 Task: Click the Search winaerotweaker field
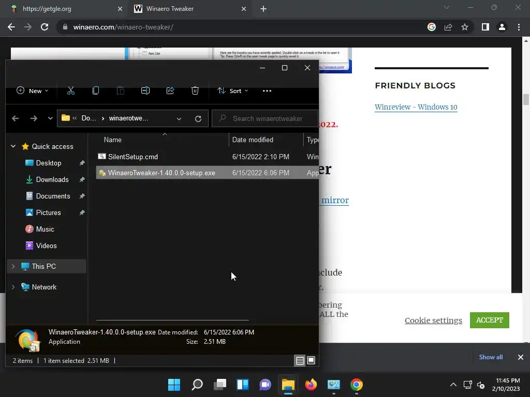click(x=264, y=118)
